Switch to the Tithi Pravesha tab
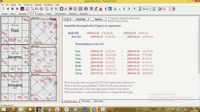This screenshot has width=200, height=112. 60,14
